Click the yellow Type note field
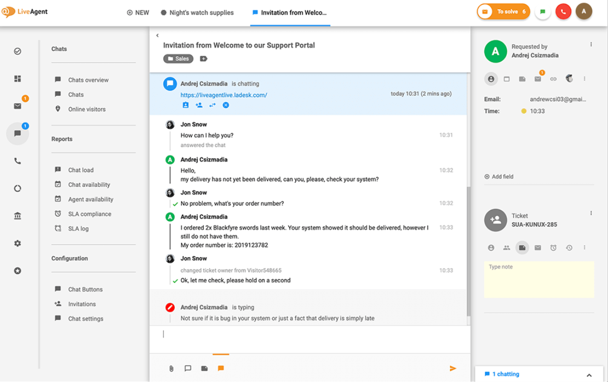Screen dimensions: 608x382 coord(539,279)
